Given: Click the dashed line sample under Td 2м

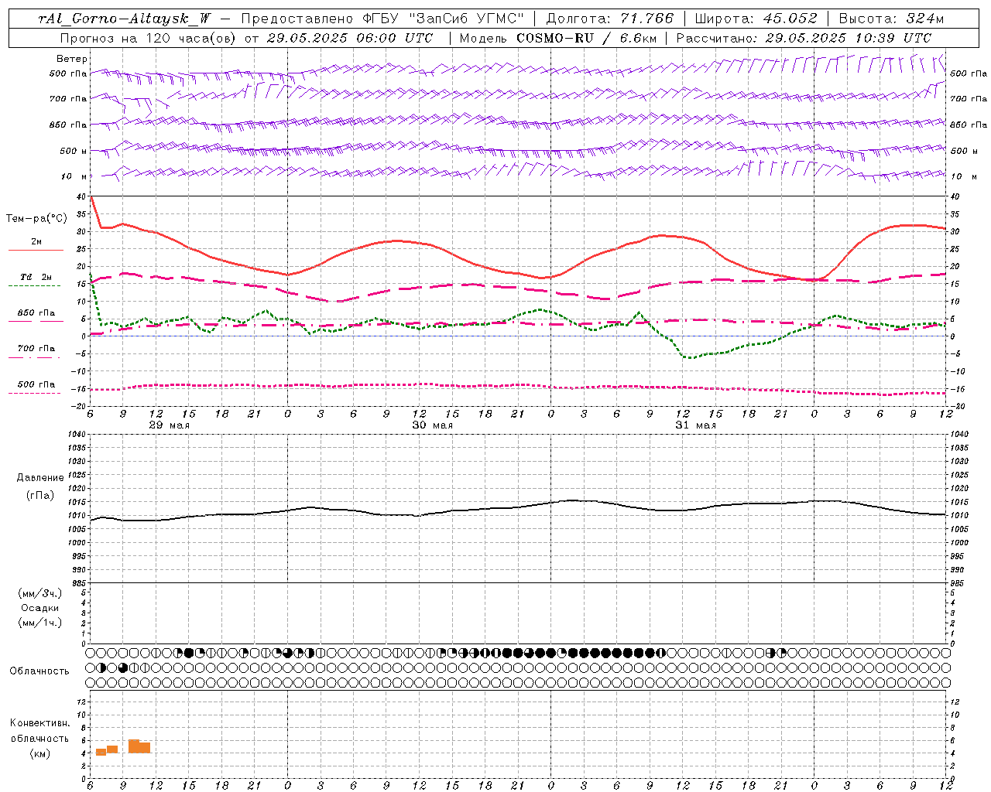Looking at the screenshot, I should [34, 285].
